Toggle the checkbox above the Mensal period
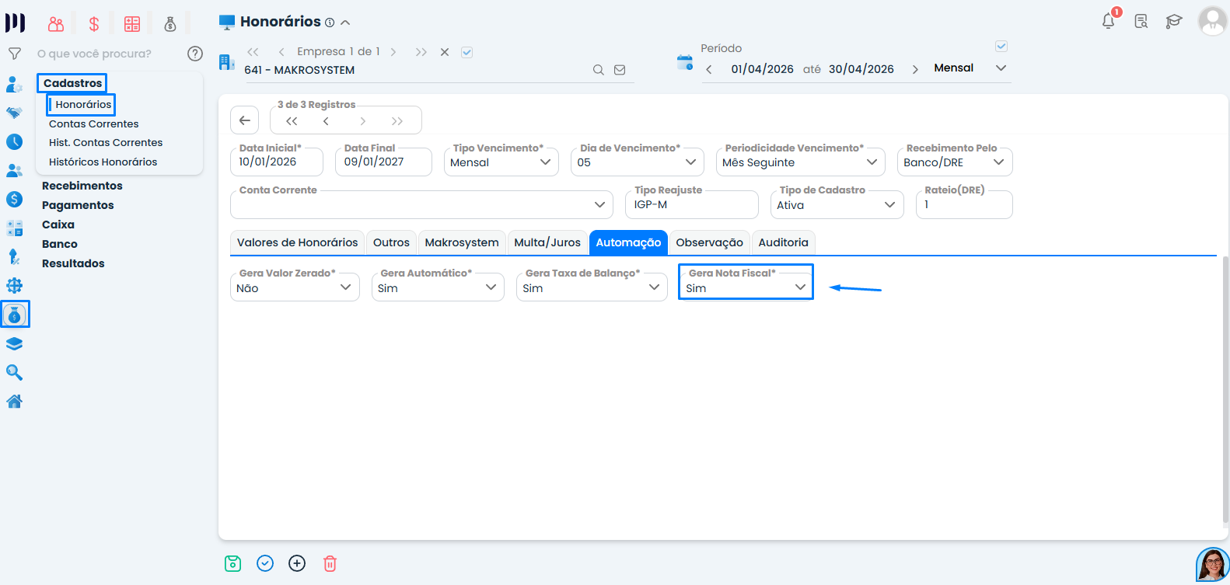Screen dimensions: 1230x585 click(1001, 47)
